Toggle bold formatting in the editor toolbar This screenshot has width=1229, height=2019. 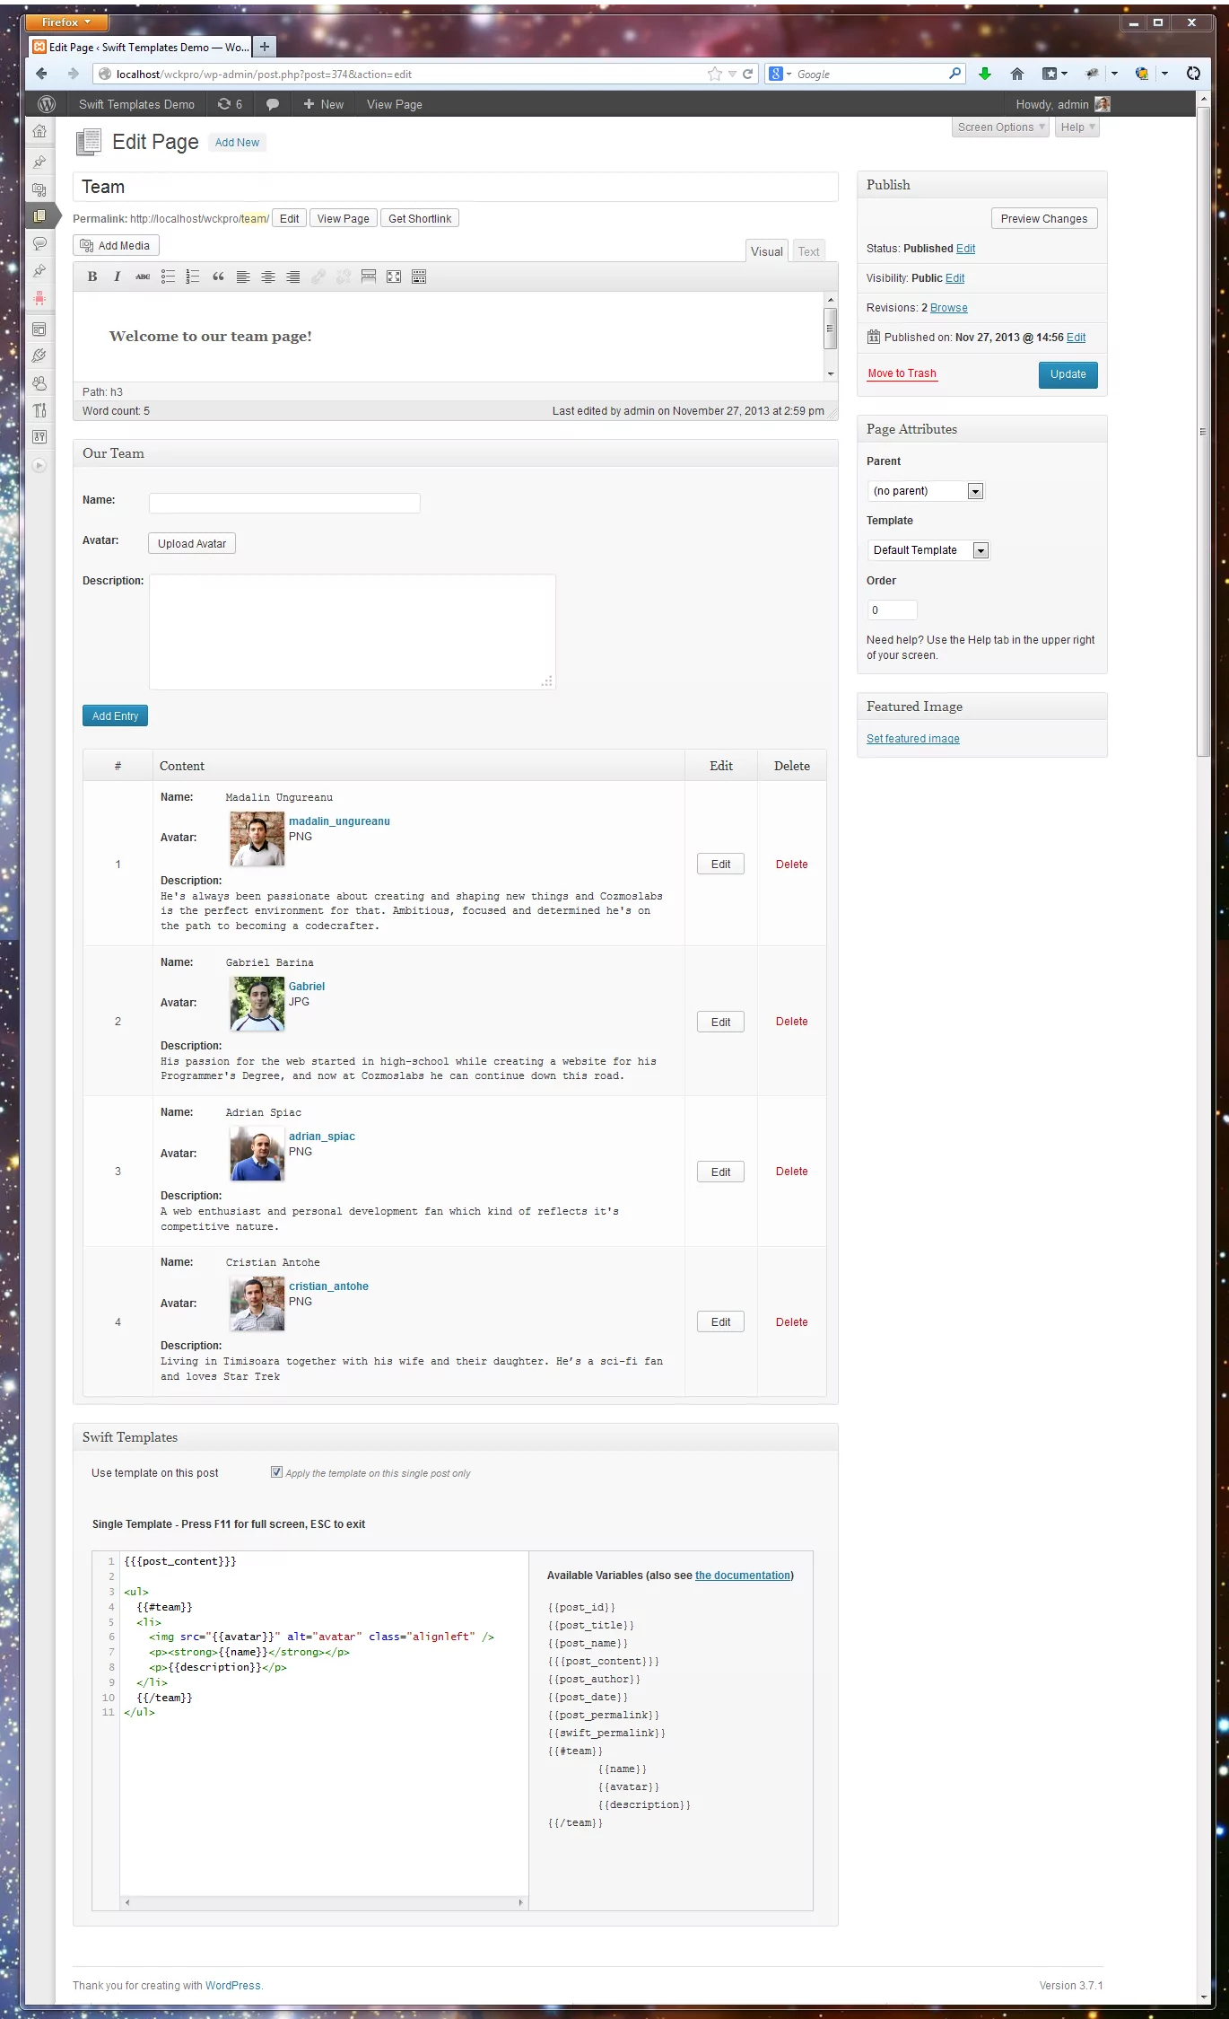click(x=92, y=277)
